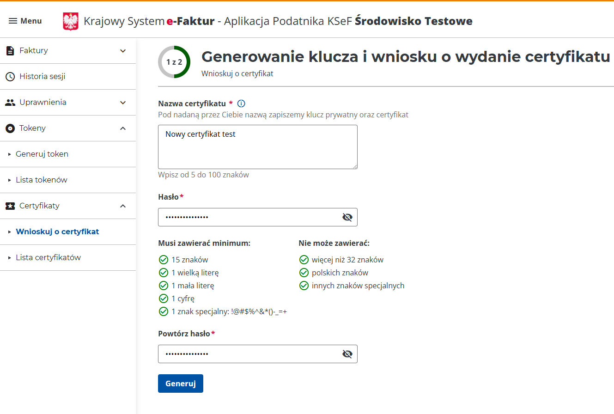614x414 pixels.
Task: Open Lista tokenów menu item
Action: (x=42, y=180)
